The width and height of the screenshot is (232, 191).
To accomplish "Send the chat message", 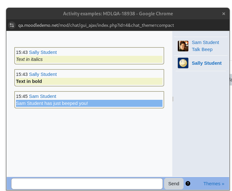I will point(174,184).
